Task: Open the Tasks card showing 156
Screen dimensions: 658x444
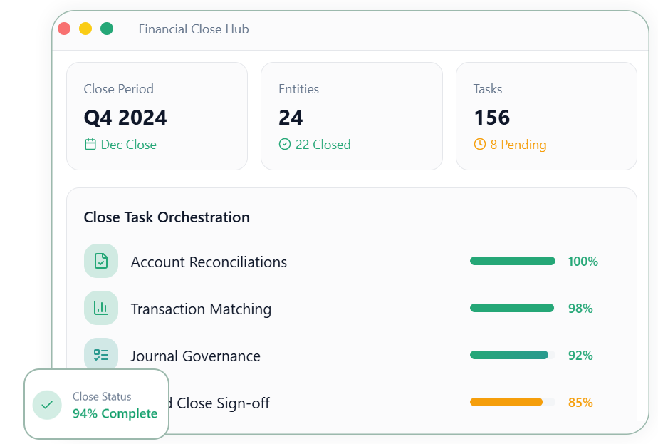Action: point(546,116)
